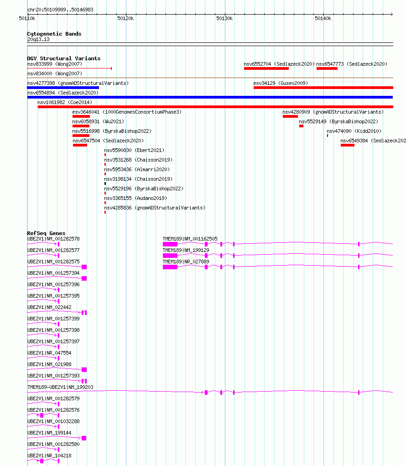
Task: Click TMEM189|NR_027889 transcript label
Action: click(x=186, y=262)
